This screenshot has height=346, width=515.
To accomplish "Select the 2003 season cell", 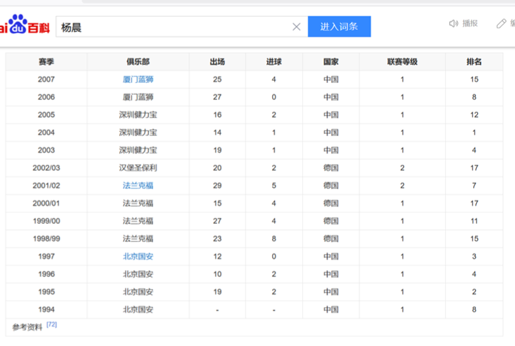I will point(46,151).
